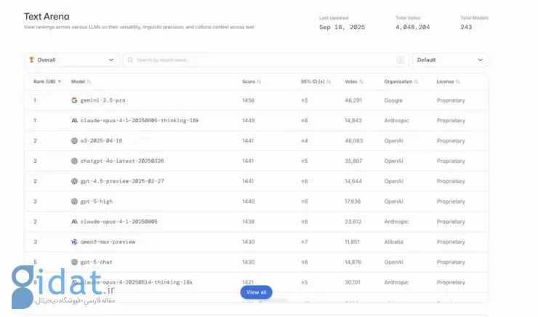Open chatgpt-4o-latest-20250326 model entry
Screen dimensions: 538x317
pyautogui.click(x=122, y=161)
